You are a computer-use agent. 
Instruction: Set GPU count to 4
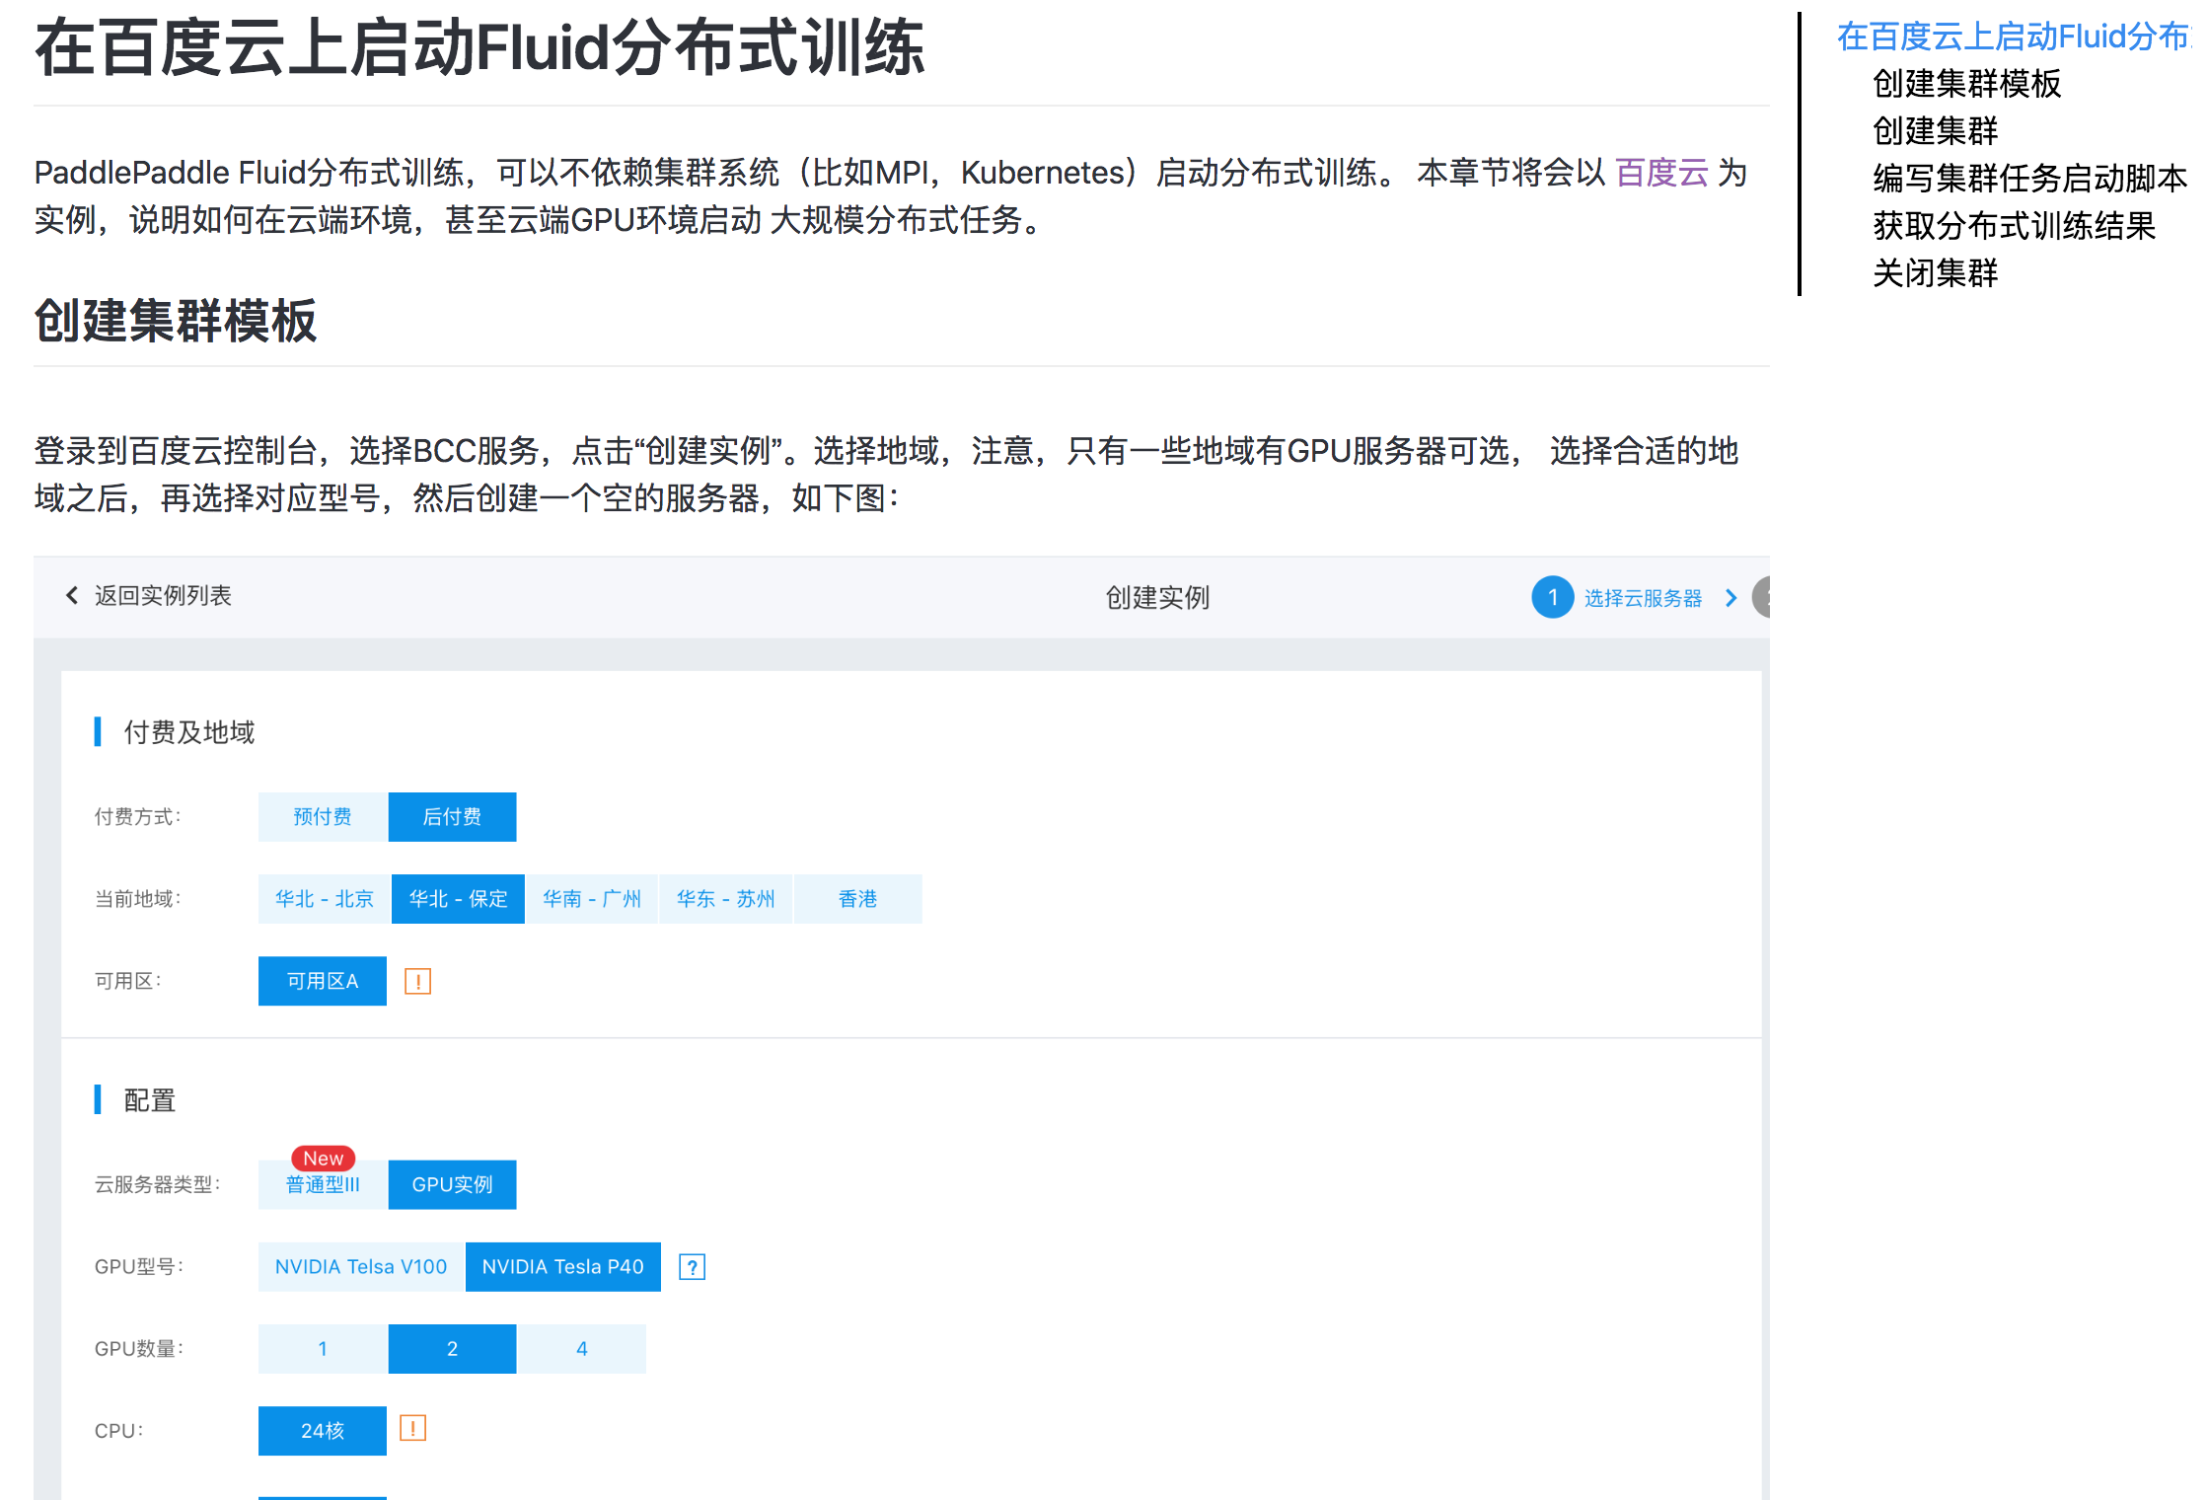click(581, 1349)
